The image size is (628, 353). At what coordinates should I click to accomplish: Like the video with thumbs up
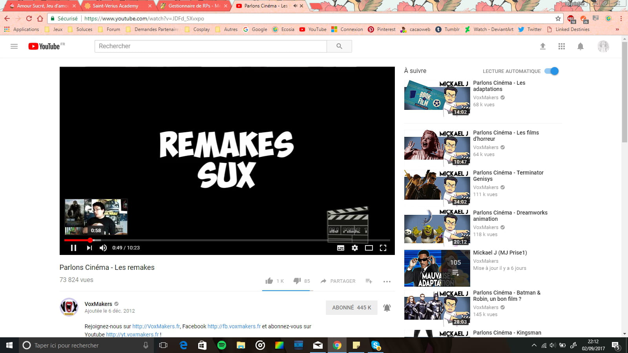pyautogui.click(x=269, y=281)
